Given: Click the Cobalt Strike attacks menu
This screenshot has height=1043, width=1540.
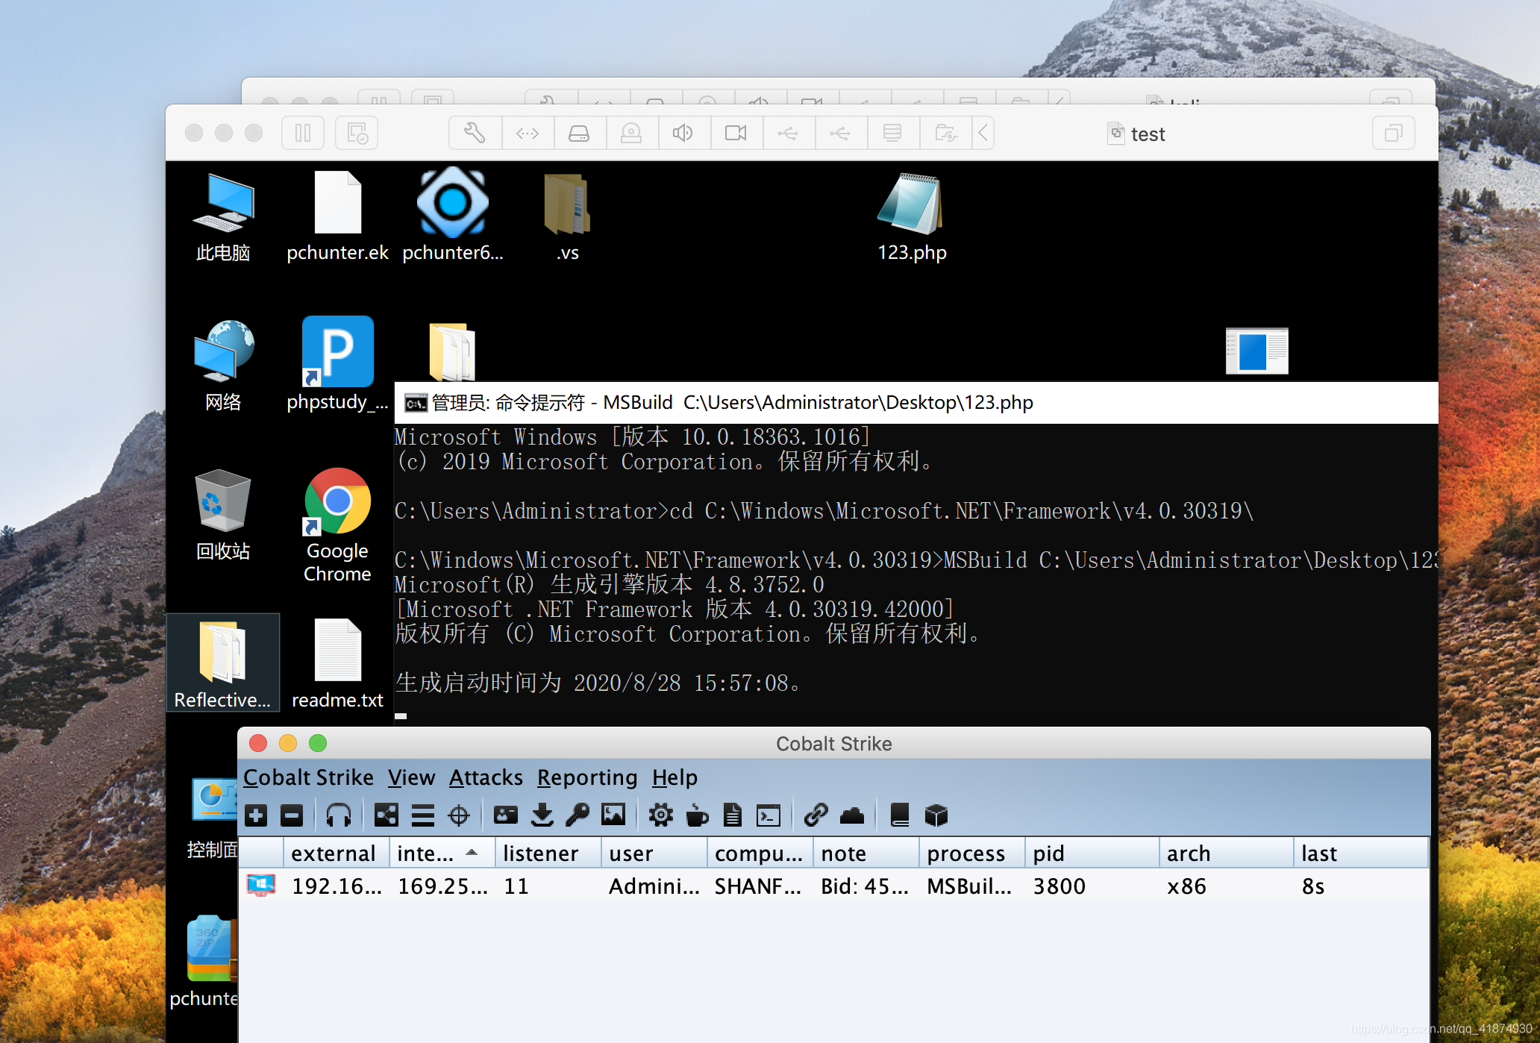Looking at the screenshot, I should tap(484, 775).
